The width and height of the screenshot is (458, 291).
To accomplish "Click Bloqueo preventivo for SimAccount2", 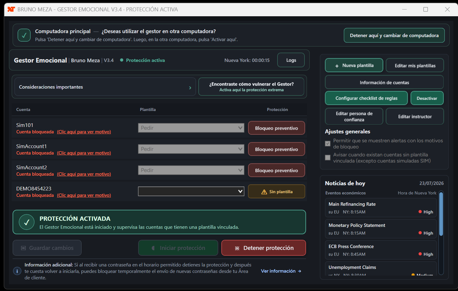I will pyautogui.click(x=277, y=170).
